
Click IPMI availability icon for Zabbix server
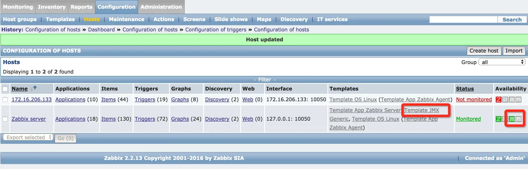point(519,119)
